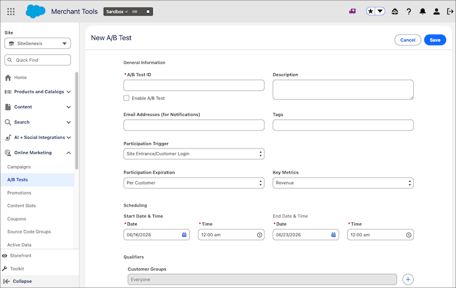
Task: Click the Storefront eye icon
Action: 5,256
